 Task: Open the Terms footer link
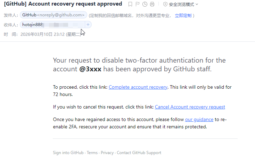92,153
